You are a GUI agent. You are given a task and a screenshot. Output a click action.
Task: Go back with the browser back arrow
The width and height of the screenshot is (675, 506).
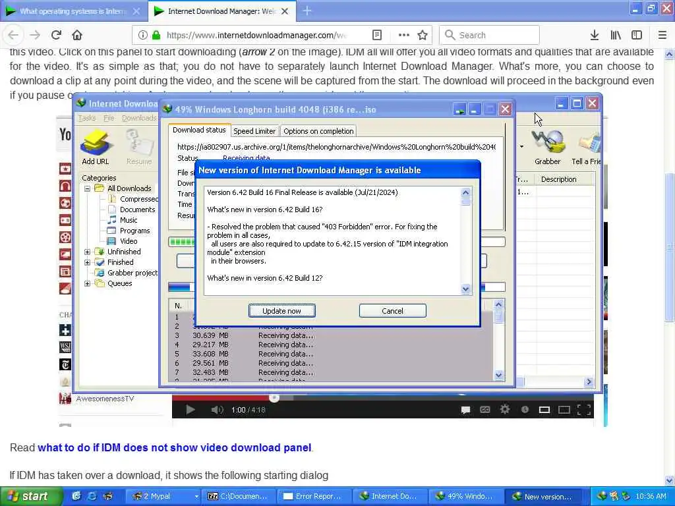point(14,35)
